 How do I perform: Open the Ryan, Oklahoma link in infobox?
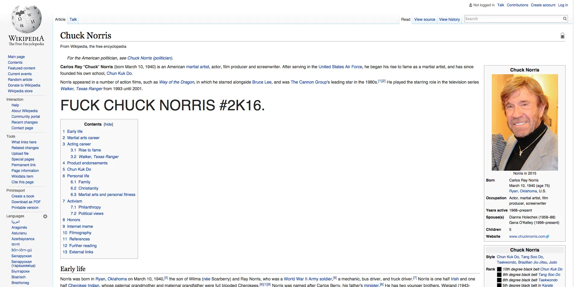point(523,191)
